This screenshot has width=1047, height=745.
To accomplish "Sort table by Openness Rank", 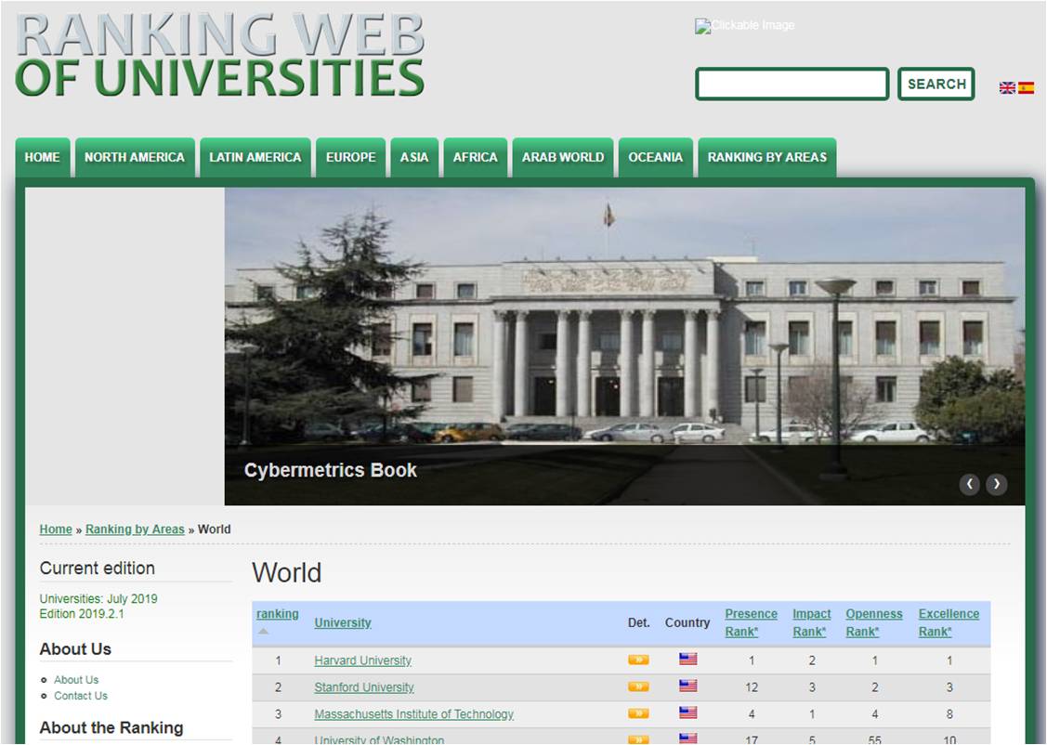I will point(874,622).
